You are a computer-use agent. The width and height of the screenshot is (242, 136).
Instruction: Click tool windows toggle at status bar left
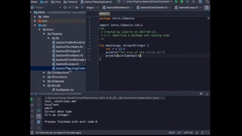point(32,133)
